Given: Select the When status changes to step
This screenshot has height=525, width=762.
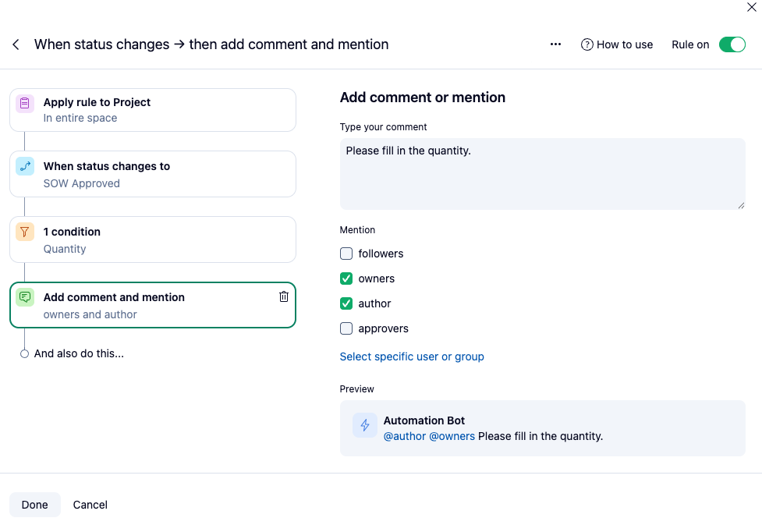Looking at the screenshot, I should pos(153,174).
